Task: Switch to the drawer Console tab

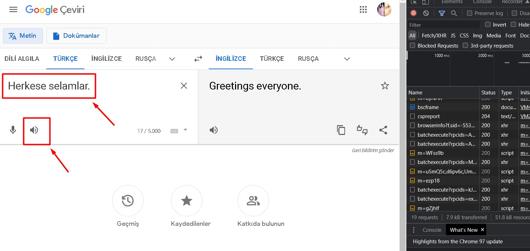Action: pyautogui.click(x=432, y=230)
